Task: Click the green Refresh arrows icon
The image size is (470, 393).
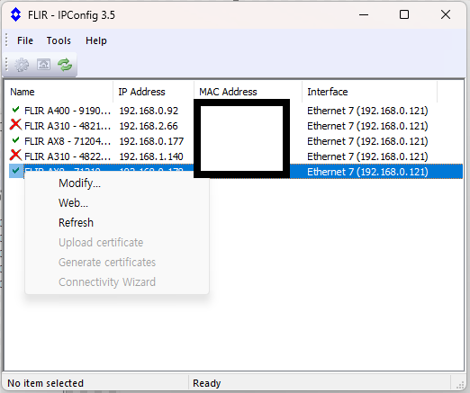Action: tap(65, 65)
